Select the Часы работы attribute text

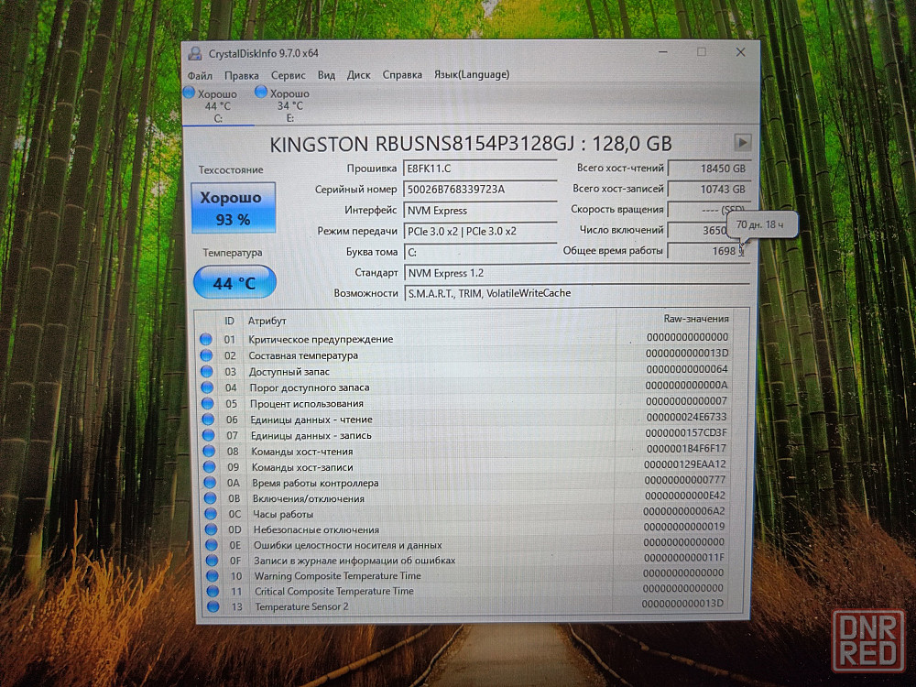pos(283,514)
